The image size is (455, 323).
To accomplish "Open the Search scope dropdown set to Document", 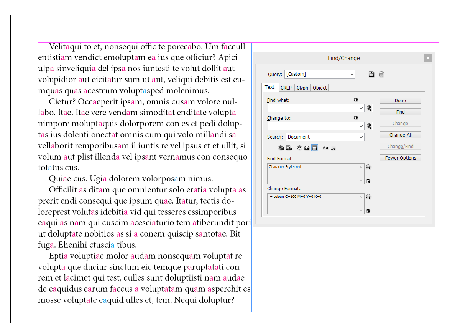I will pyautogui.click(x=325, y=137).
